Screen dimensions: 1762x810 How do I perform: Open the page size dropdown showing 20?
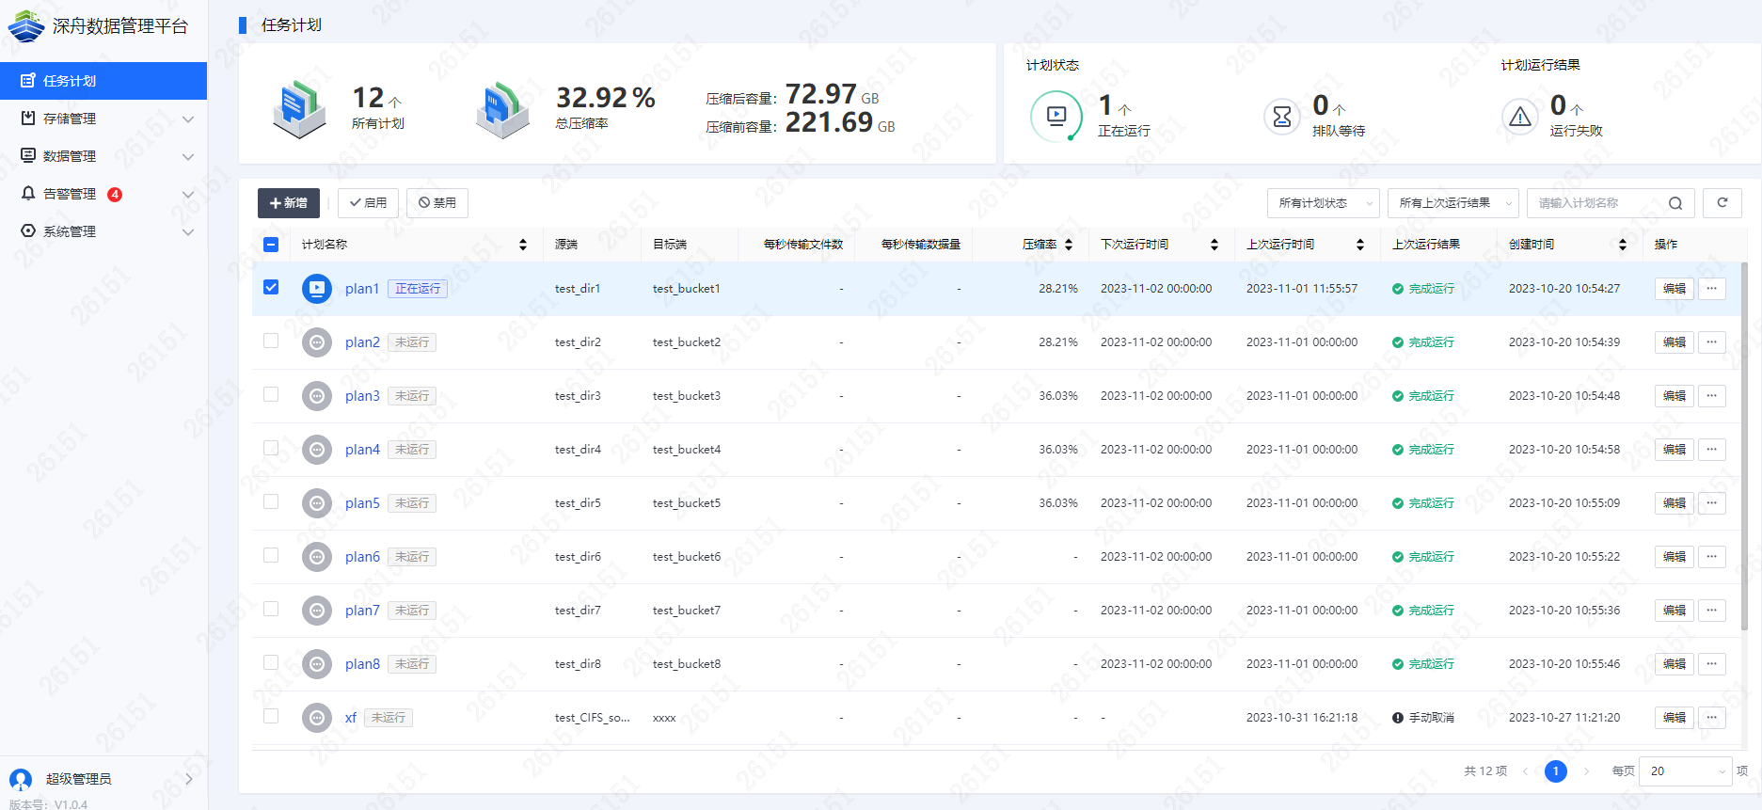pos(1684,771)
